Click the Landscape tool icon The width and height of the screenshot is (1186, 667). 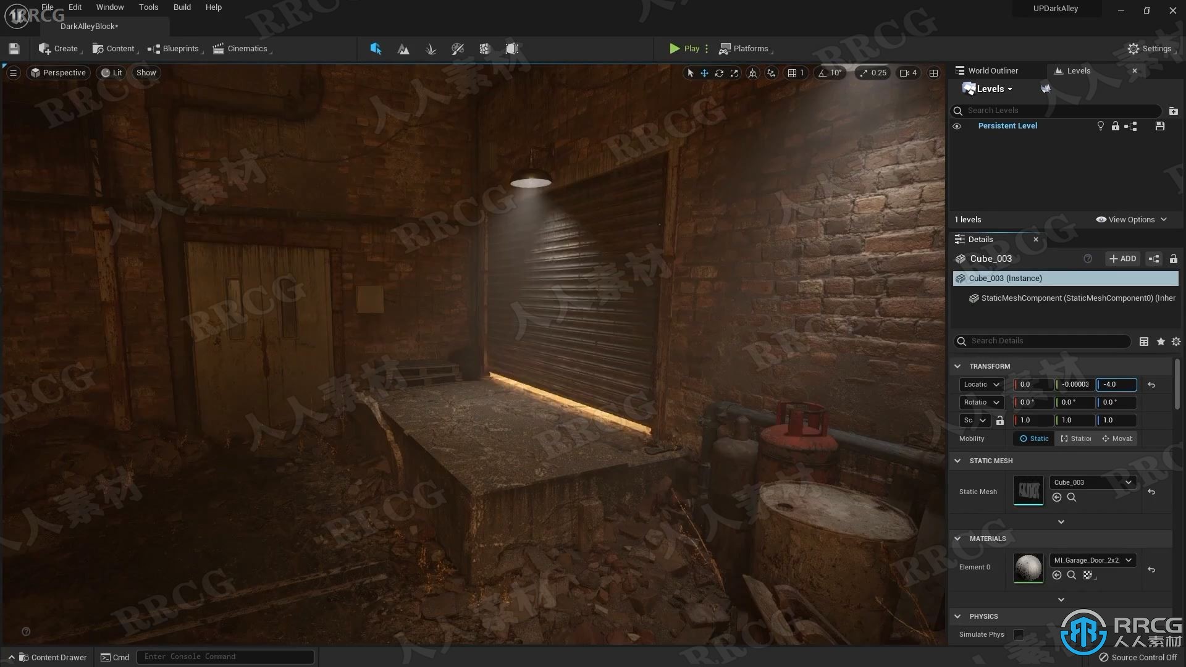click(x=403, y=49)
